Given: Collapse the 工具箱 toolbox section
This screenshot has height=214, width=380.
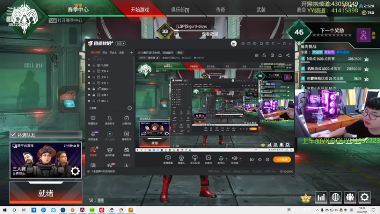Looking at the screenshot, I should point(130,108).
